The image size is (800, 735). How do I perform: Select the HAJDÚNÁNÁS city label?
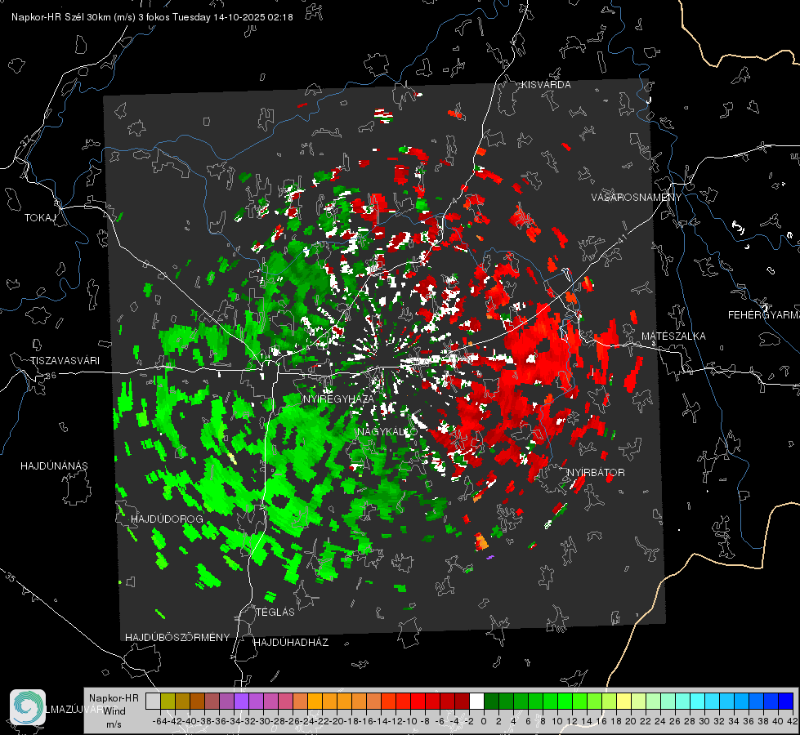tap(54, 465)
